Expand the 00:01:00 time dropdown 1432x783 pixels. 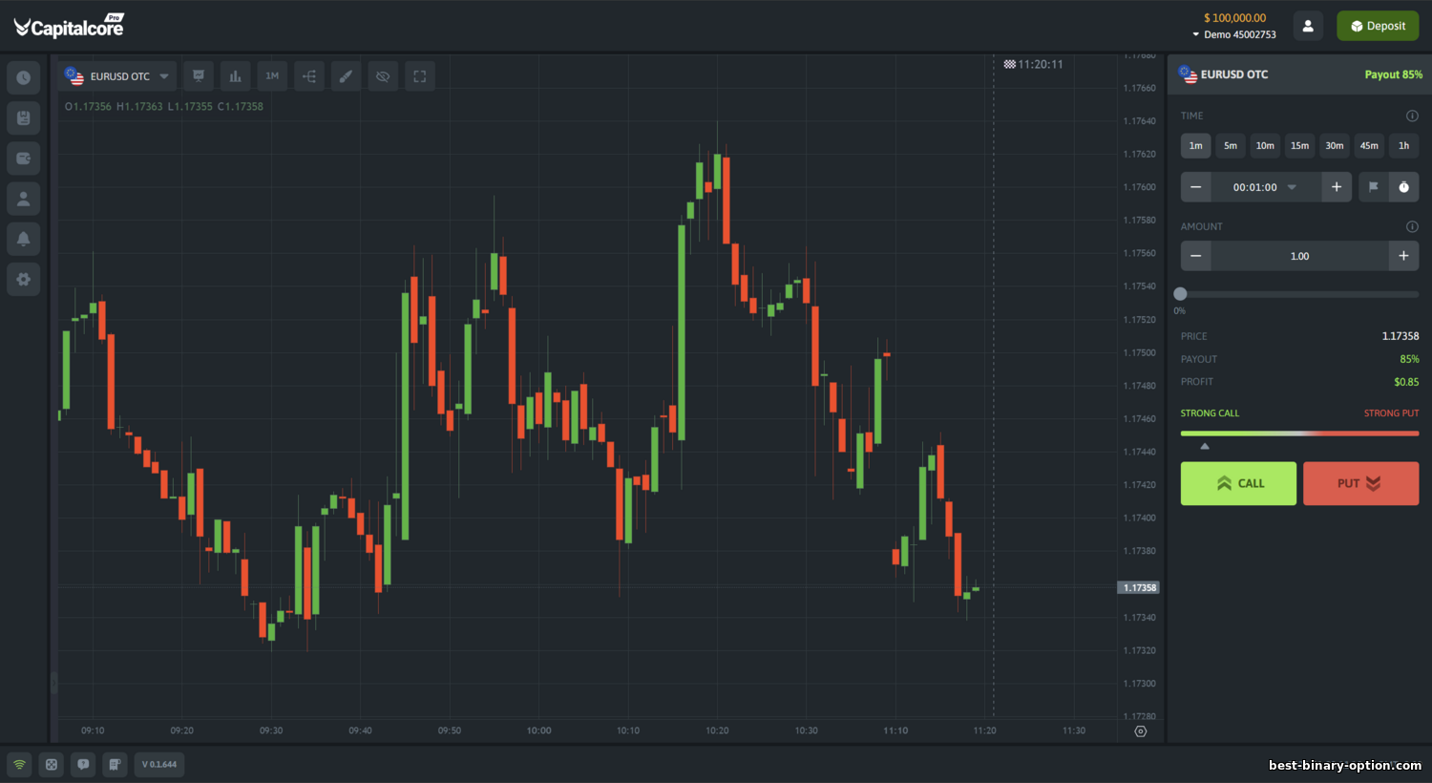click(1292, 187)
